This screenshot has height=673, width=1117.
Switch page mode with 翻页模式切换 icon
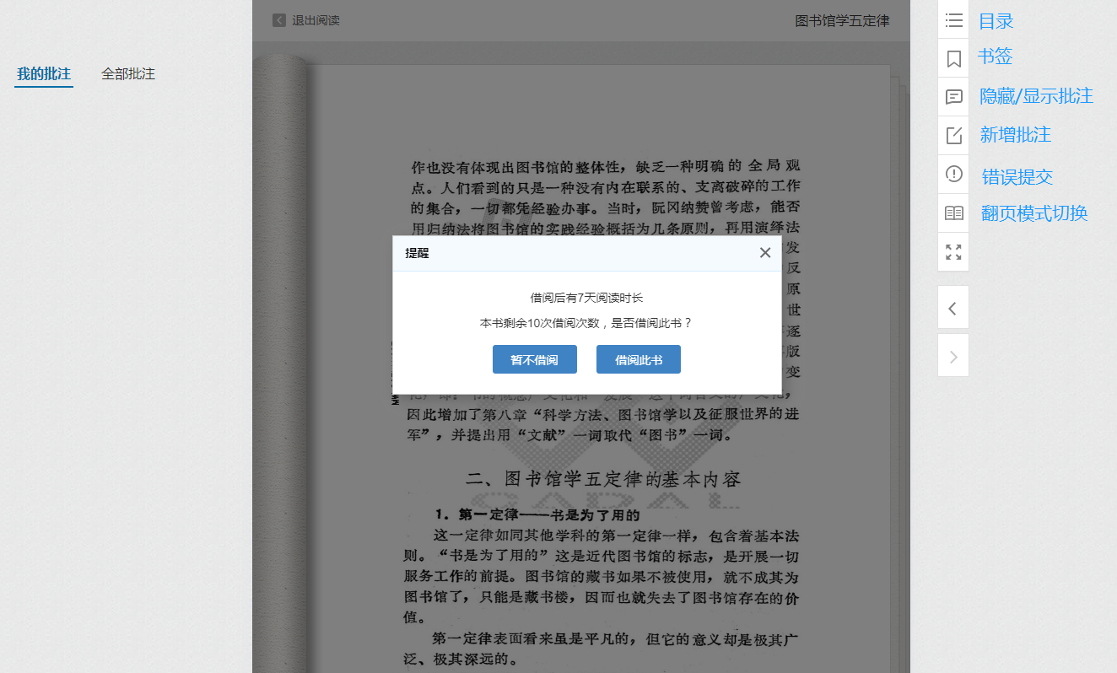(x=953, y=213)
